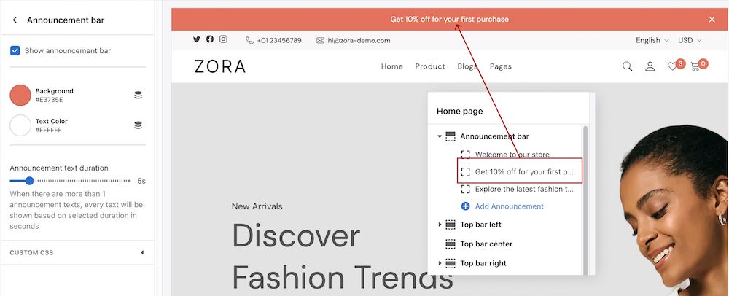
Task: Click the Top bar right section icon
Action: [x=450, y=263]
